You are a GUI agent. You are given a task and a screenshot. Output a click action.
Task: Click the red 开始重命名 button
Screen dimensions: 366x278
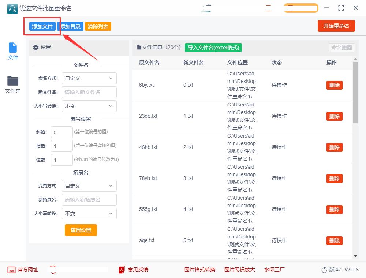336,26
